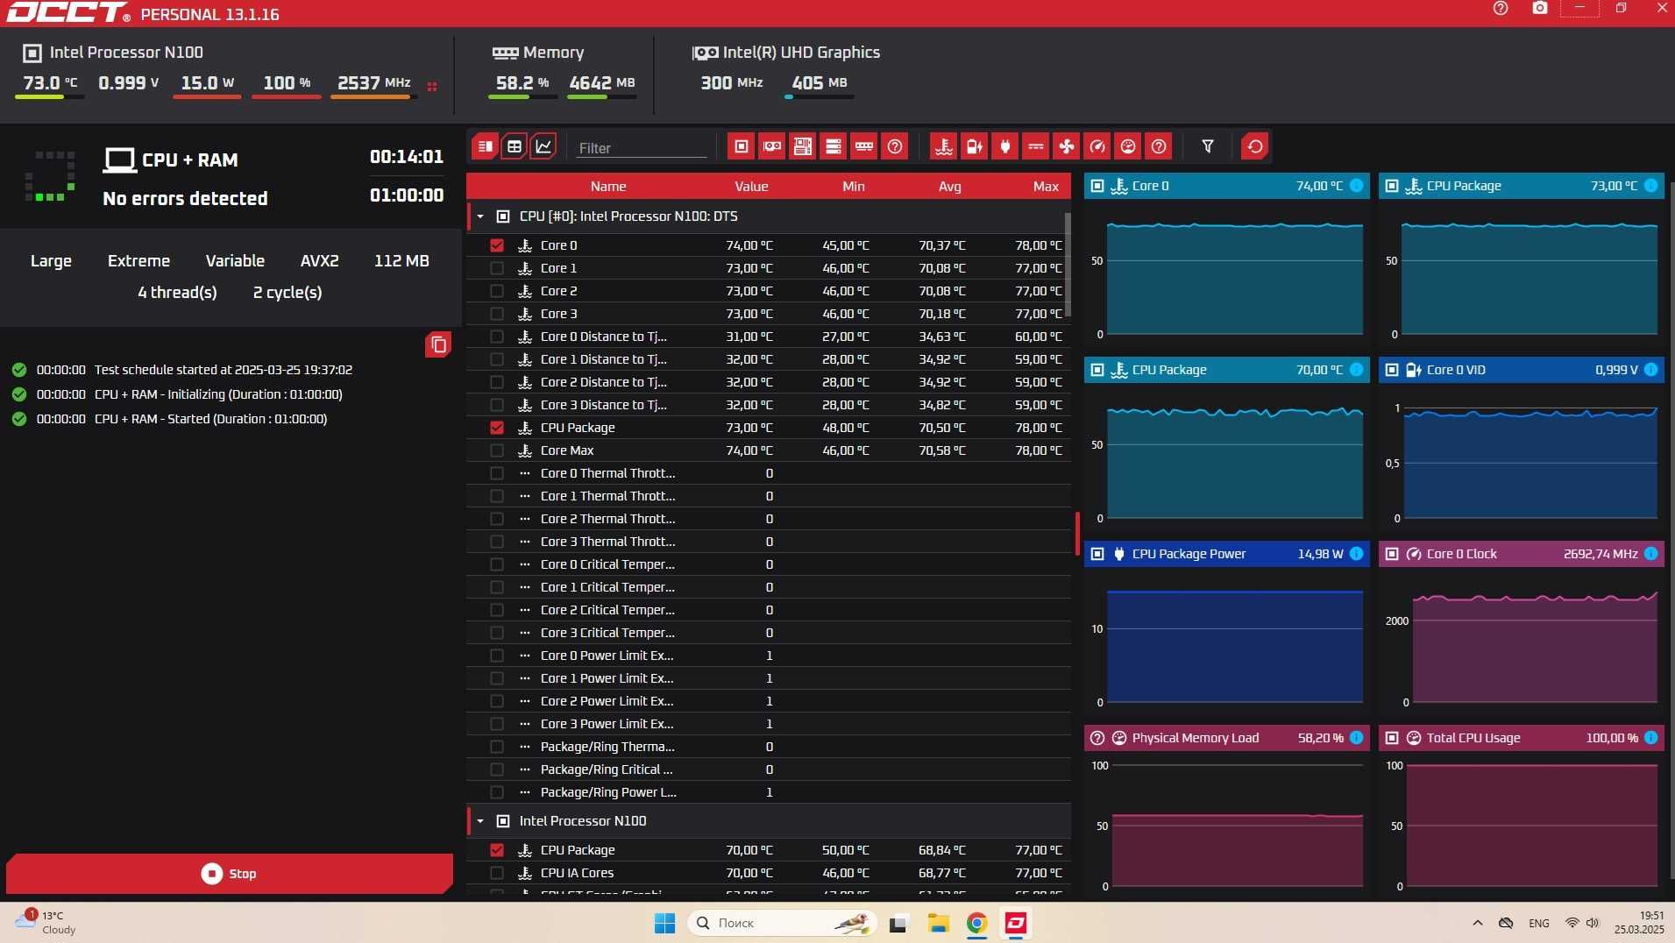The width and height of the screenshot is (1675, 943).
Task: Uncheck the Core 0 temperature checkbox
Action: click(x=497, y=245)
